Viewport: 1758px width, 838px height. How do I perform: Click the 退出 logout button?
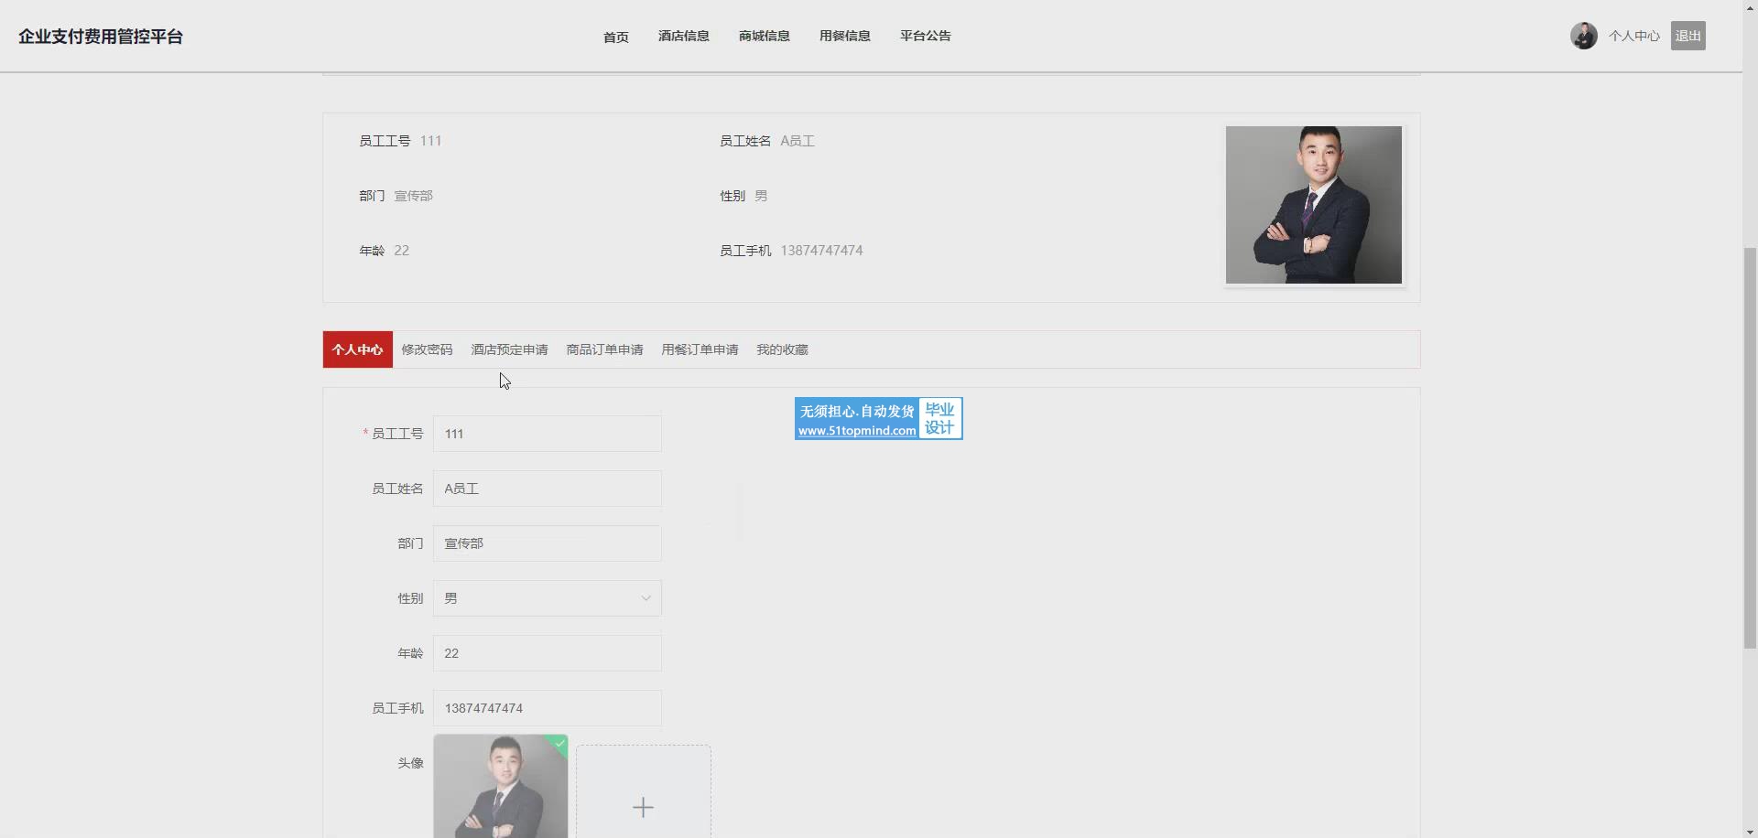pyautogui.click(x=1687, y=36)
